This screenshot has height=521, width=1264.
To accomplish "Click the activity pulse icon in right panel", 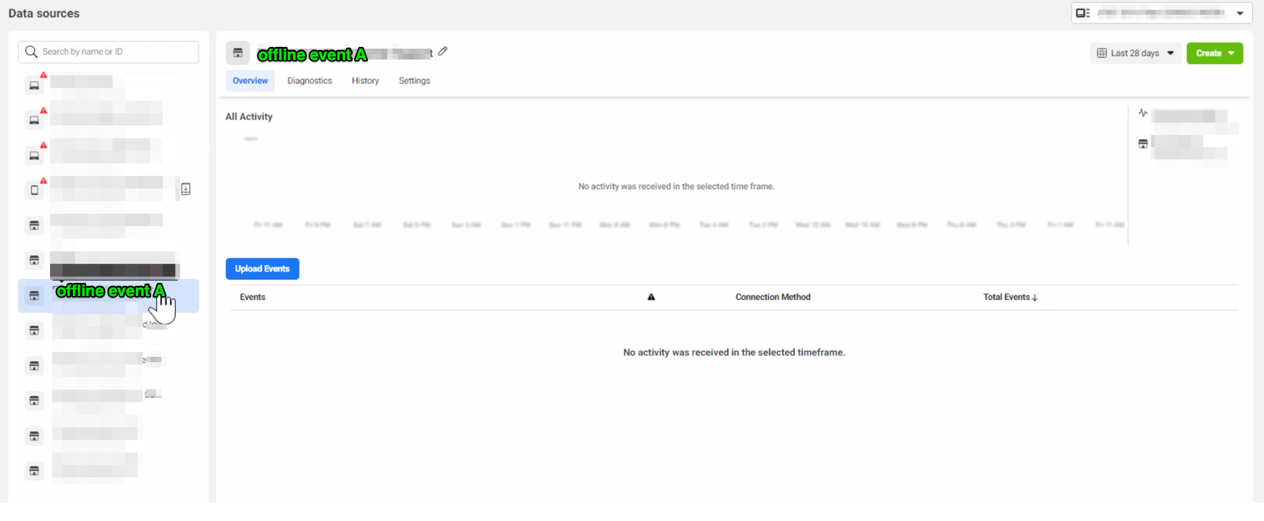I will pos(1143,113).
